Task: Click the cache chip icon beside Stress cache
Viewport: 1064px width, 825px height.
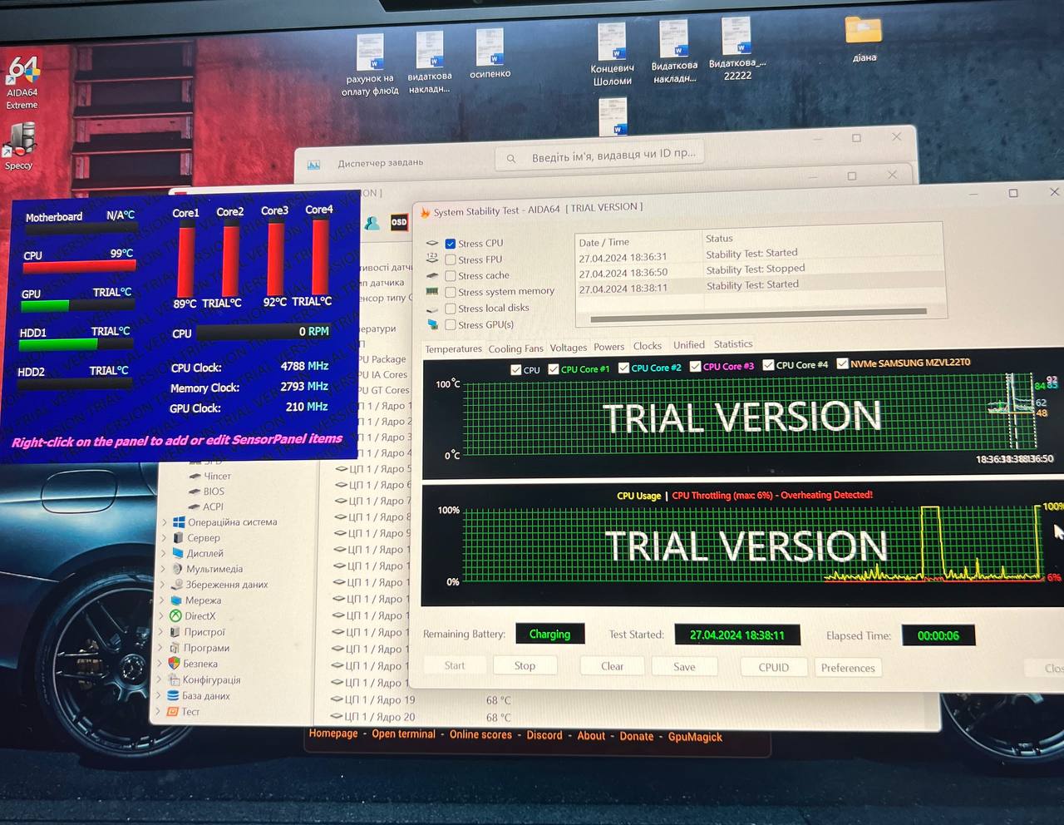Action: pos(431,275)
